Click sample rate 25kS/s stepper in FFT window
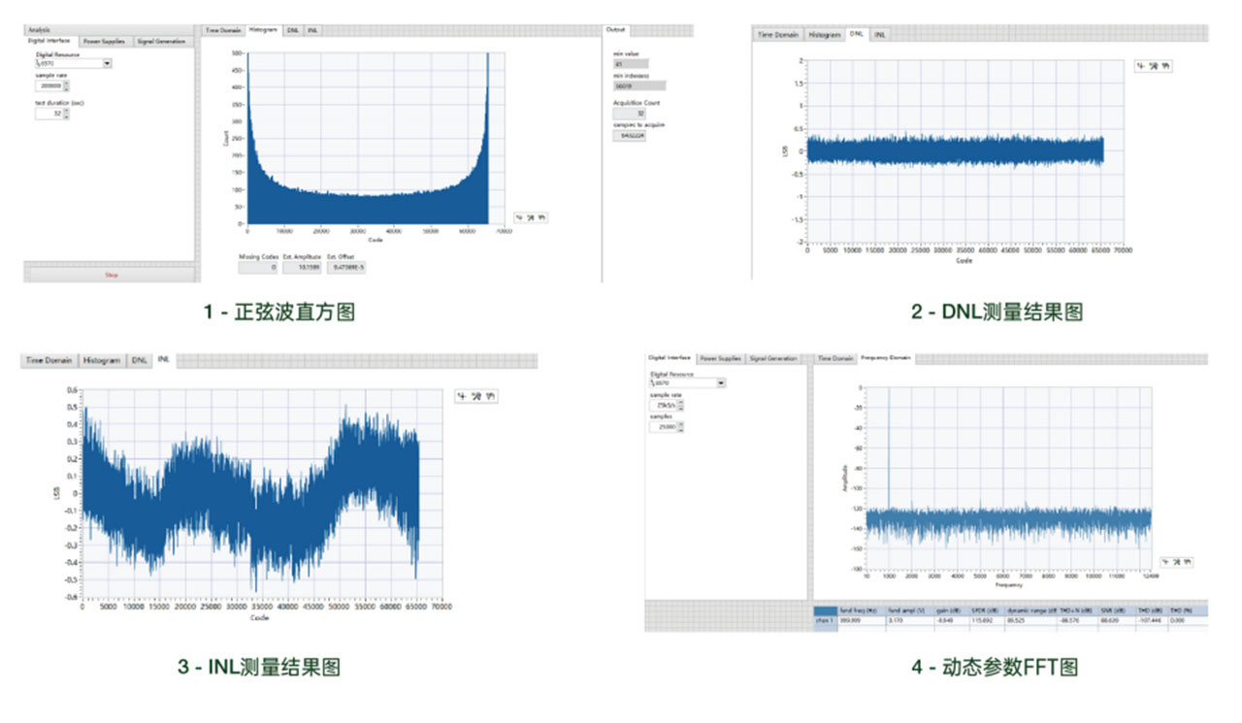The width and height of the screenshot is (1242, 723). point(680,406)
